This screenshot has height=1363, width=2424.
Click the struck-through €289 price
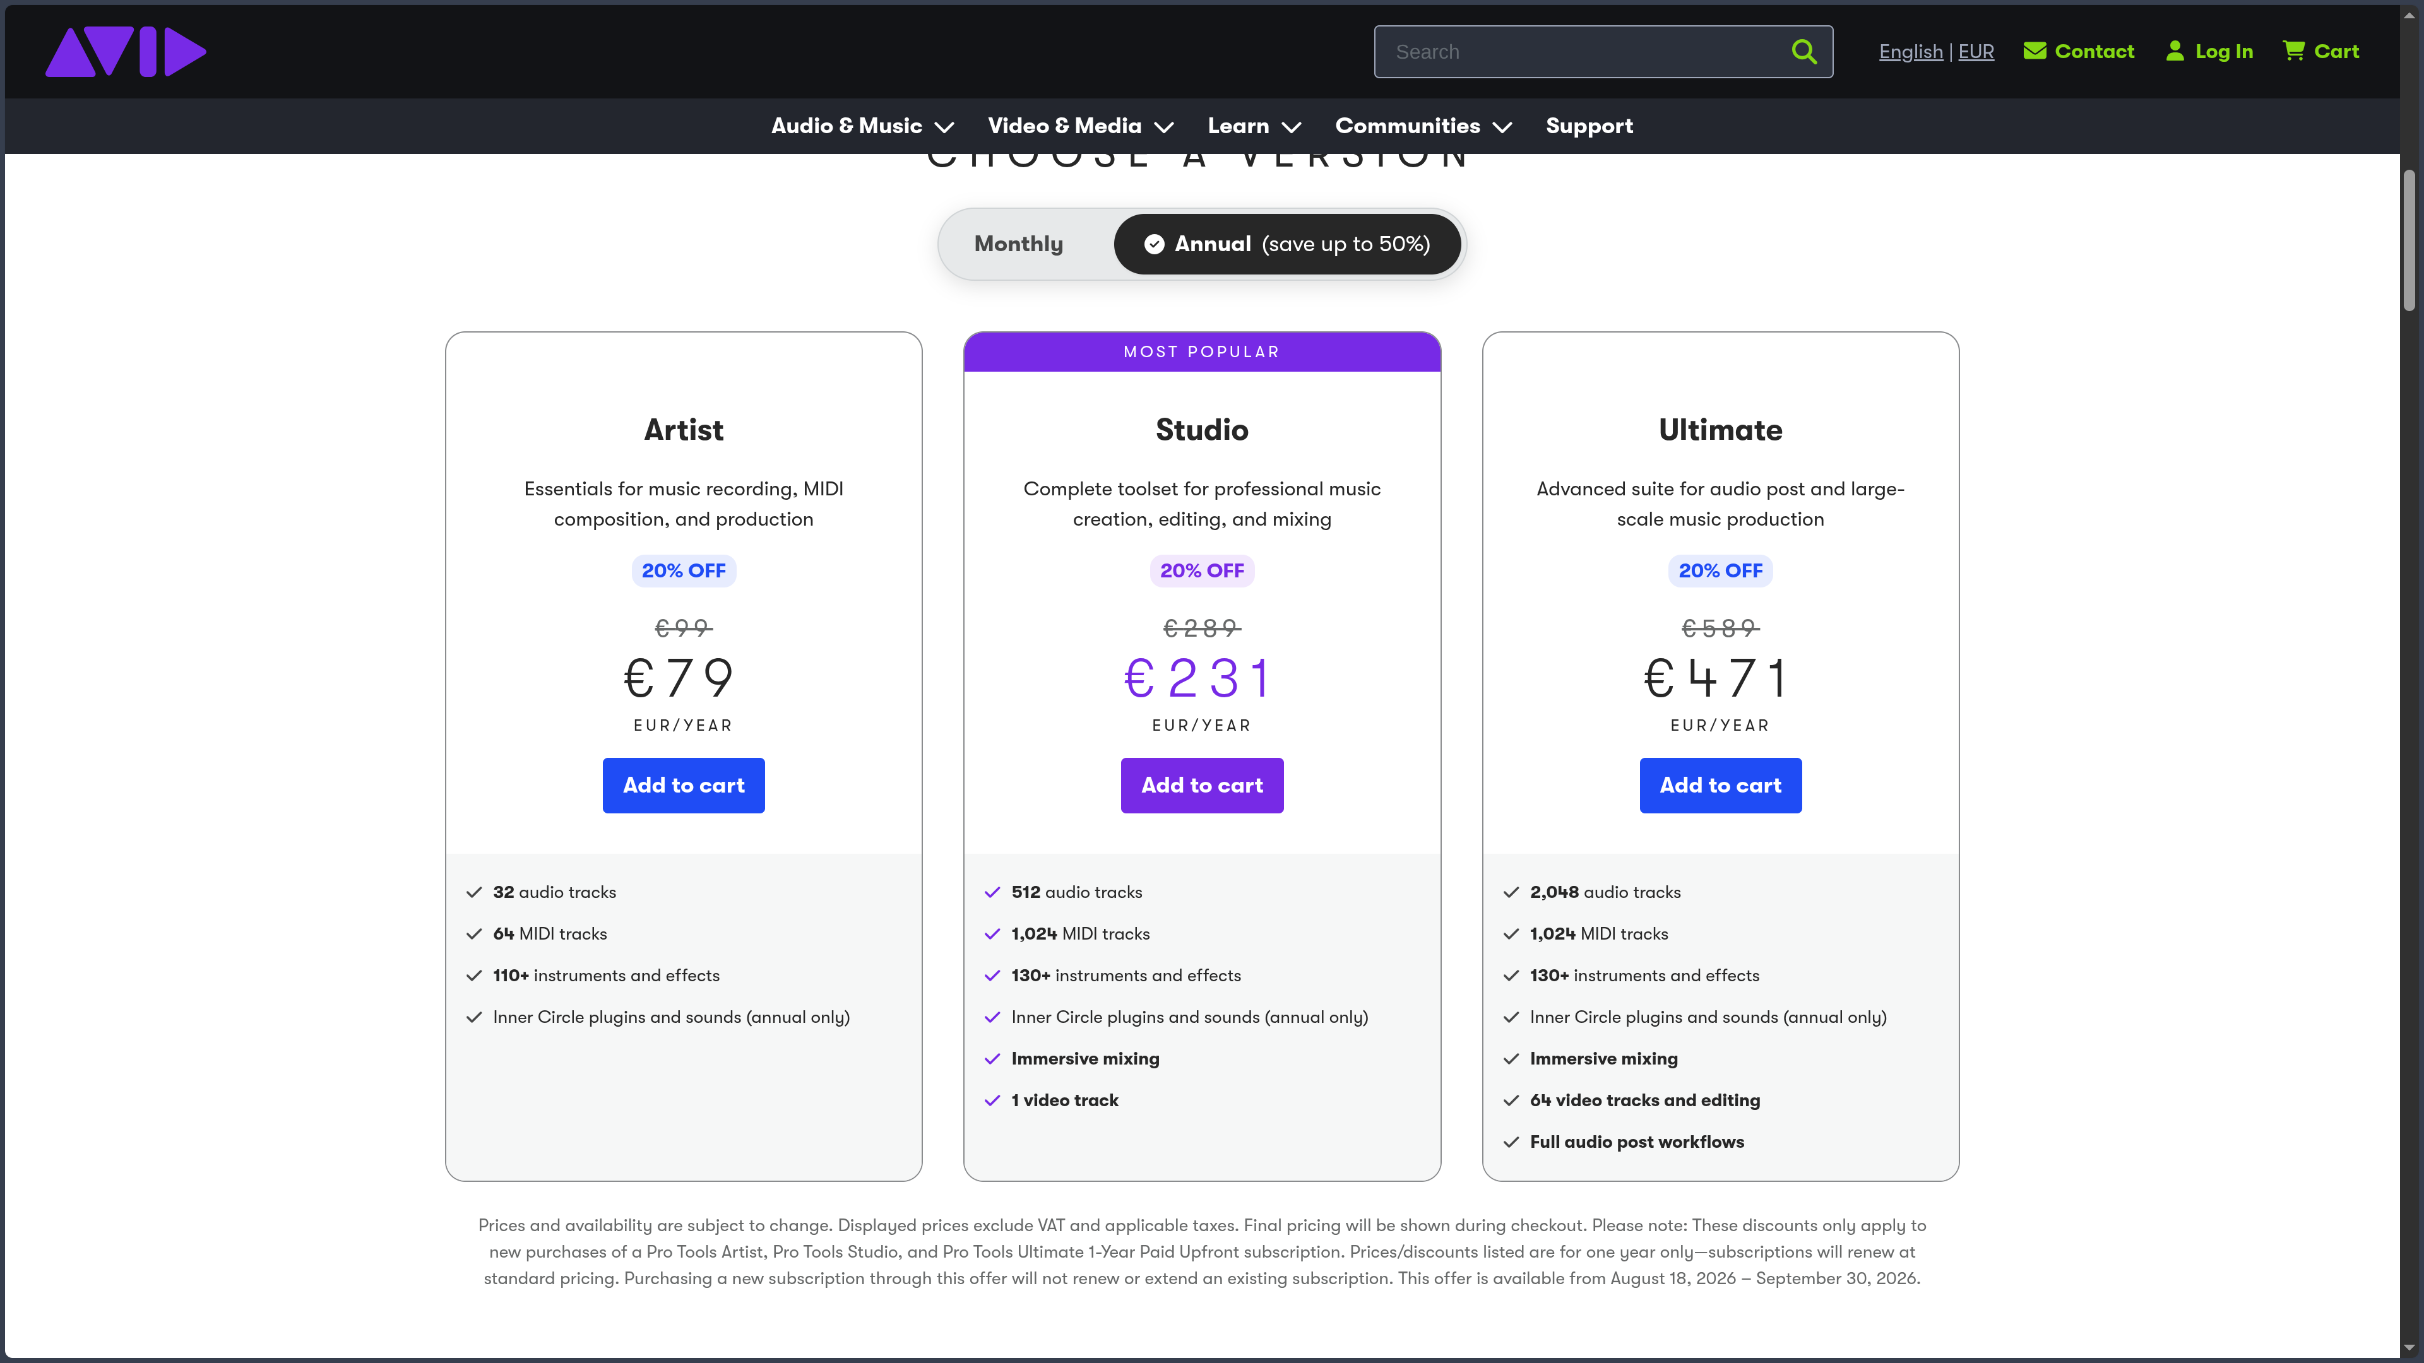(1202, 627)
